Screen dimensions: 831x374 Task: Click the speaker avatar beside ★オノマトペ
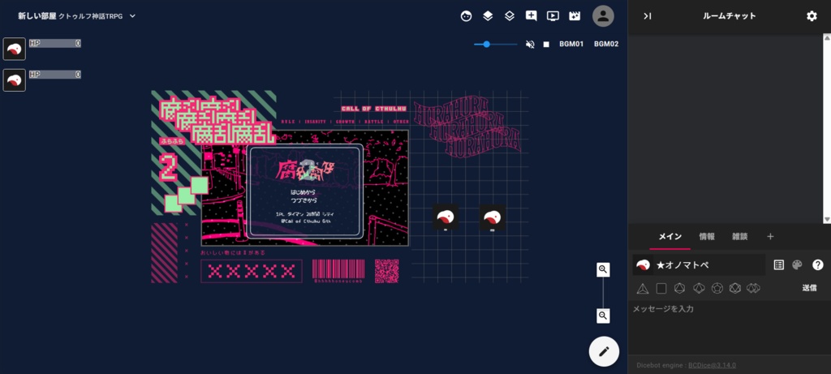coord(643,264)
